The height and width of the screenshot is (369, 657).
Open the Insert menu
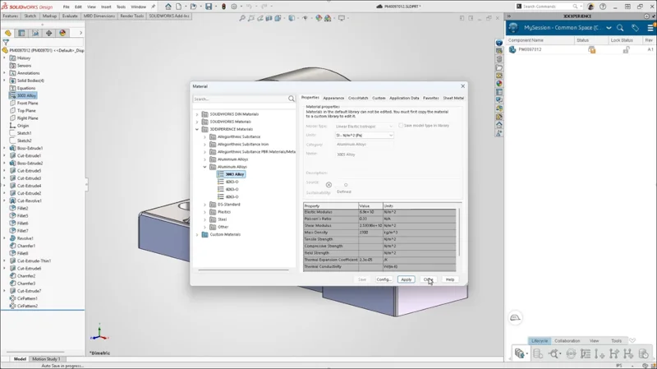click(x=106, y=7)
